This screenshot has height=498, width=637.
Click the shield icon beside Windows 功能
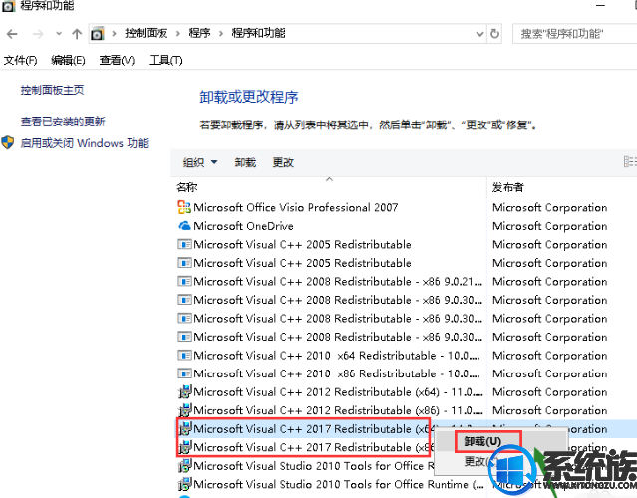8,142
